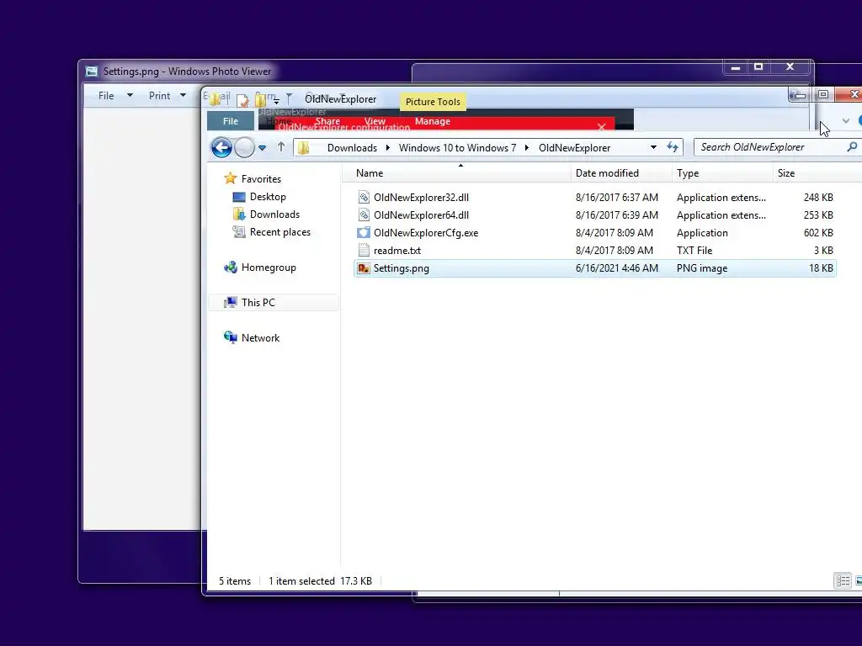The height and width of the screenshot is (646, 862).
Task: Open the Manage ribbon tab
Action: [433, 121]
